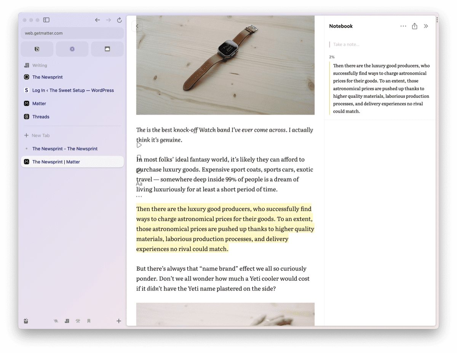
Task: Open a New Tab from the sidebar
Action: 72,136
